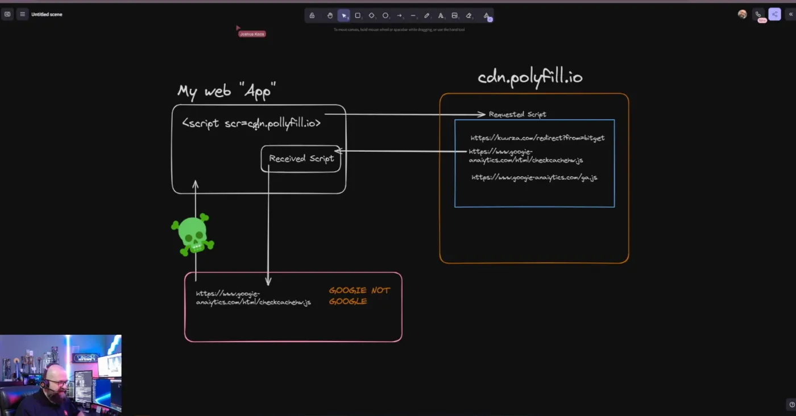Click the webcam overlay of the presenter
The image size is (796, 416).
click(x=61, y=375)
